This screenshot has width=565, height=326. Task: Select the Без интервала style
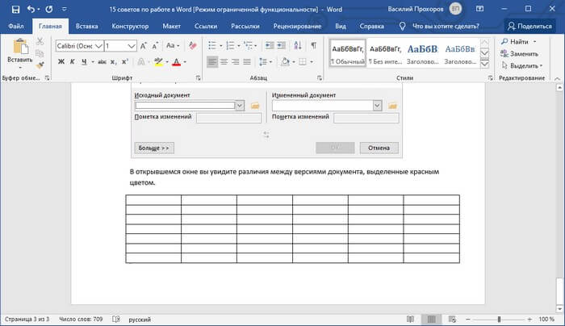385,53
